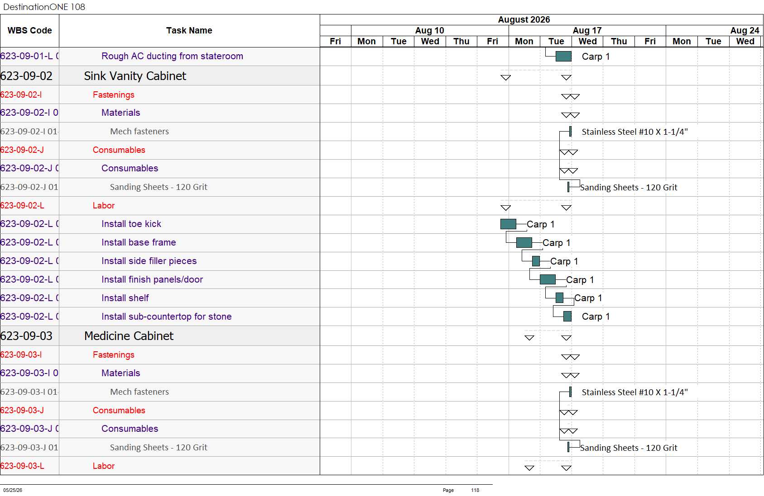Image resolution: width=764 pixels, height=496 pixels.
Task: Click the page number 118 in footer
Action: (475, 490)
